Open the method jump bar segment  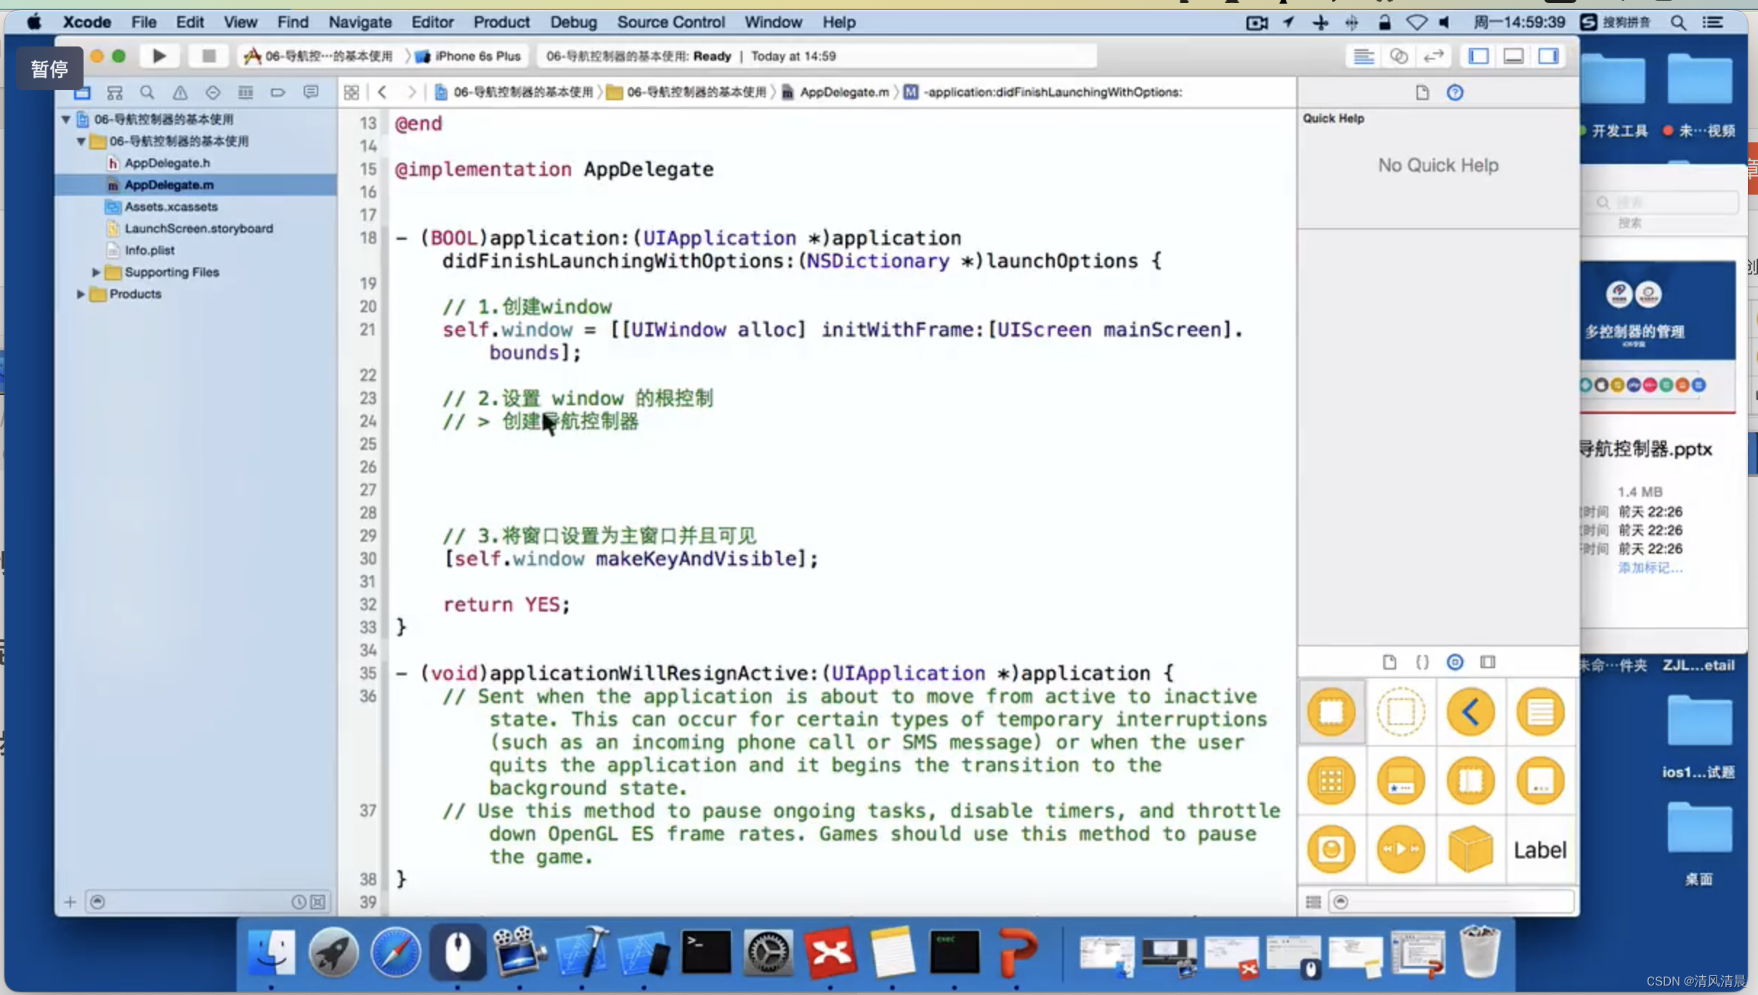(x=1043, y=92)
